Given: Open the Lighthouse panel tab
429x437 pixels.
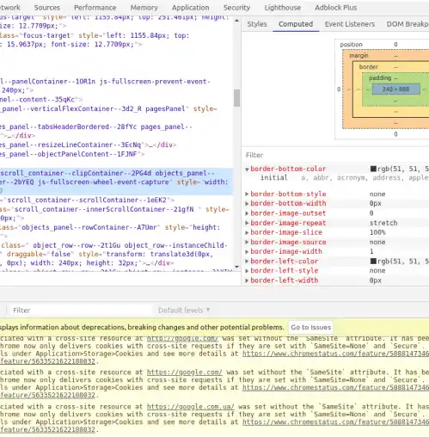Looking at the screenshot, I should click(x=282, y=8).
